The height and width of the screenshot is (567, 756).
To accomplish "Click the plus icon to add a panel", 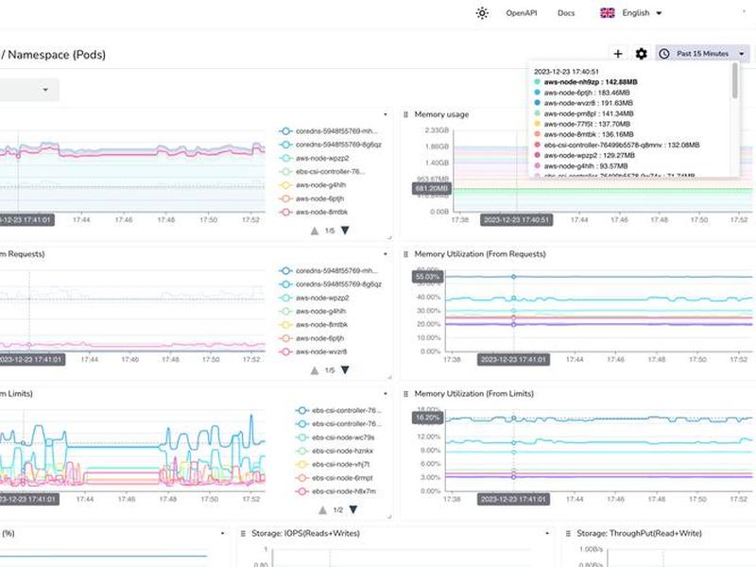I will [618, 54].
